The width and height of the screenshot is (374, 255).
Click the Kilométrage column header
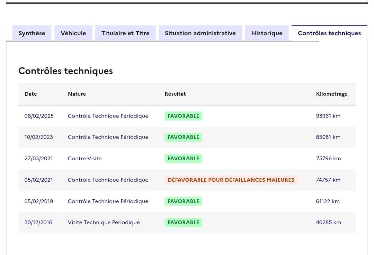click(331, 94)
